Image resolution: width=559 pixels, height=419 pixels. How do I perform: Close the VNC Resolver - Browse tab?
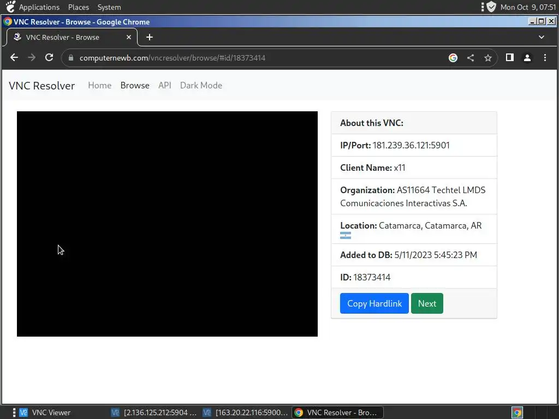tap(129, 37)
